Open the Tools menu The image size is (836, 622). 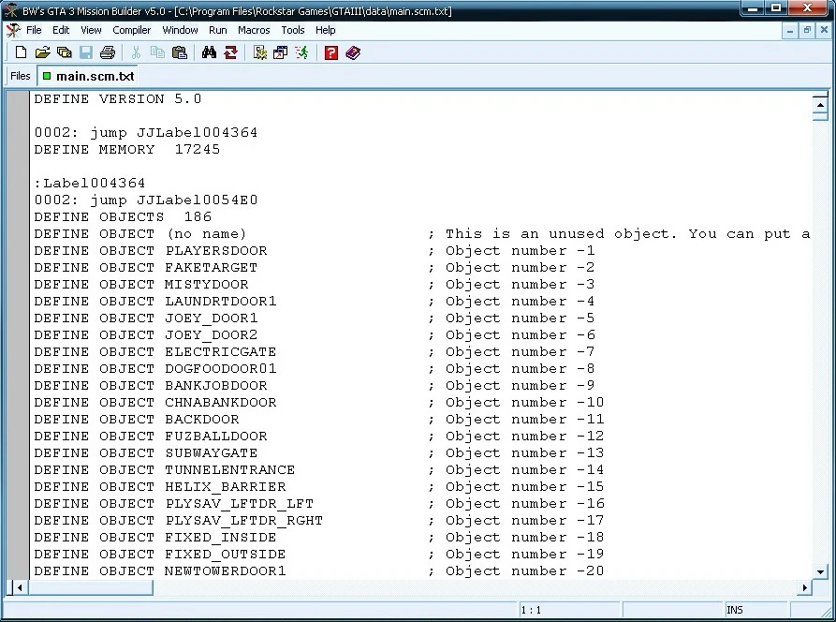click(x=292, y=30)
